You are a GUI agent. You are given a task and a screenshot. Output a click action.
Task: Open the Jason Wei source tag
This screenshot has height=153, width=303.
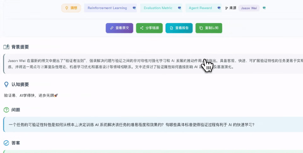coord(249,8)
